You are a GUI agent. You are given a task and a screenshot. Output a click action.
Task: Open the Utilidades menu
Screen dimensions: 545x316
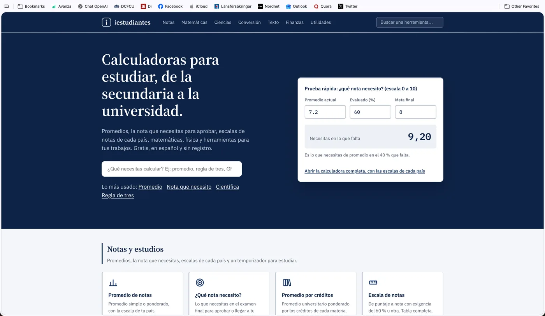tap(321, 23)
